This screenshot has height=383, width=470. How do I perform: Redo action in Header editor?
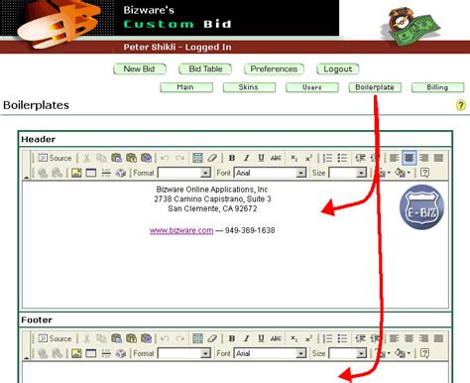pyautogui.click(x=179, y=158)
